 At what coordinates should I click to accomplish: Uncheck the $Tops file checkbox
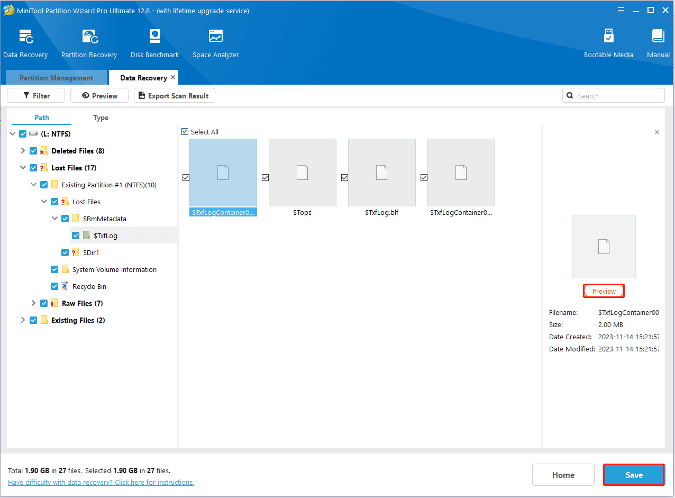pos(265,178)
